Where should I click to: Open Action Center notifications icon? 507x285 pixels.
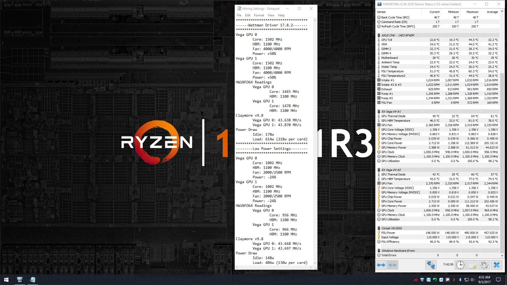(x=498, y=280)
